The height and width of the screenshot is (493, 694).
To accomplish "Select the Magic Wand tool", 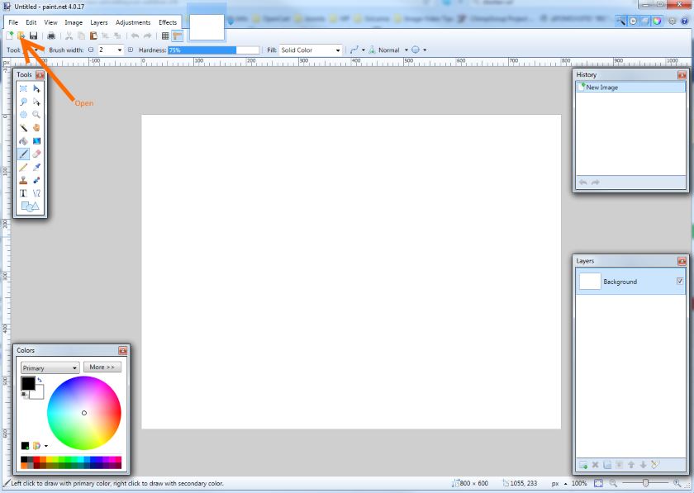I will tap(24, 128).
